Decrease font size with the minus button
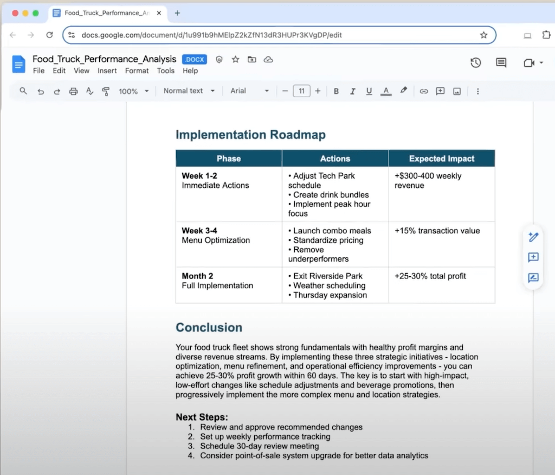 [x=285, y=91]
